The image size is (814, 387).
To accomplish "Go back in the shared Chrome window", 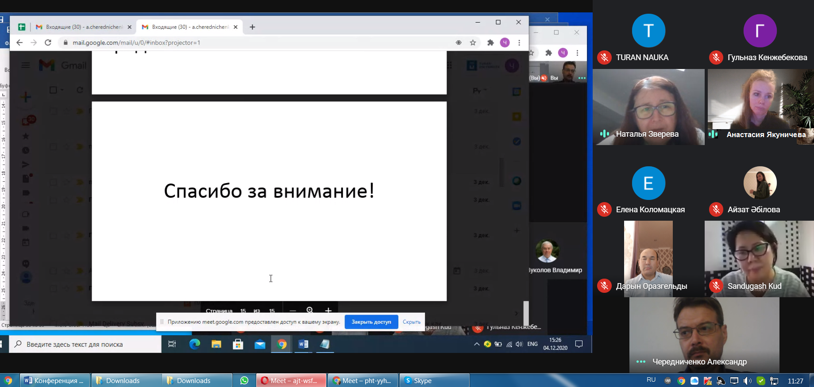I will (19, 42).
